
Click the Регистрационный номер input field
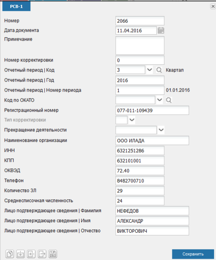click(152, 110)
